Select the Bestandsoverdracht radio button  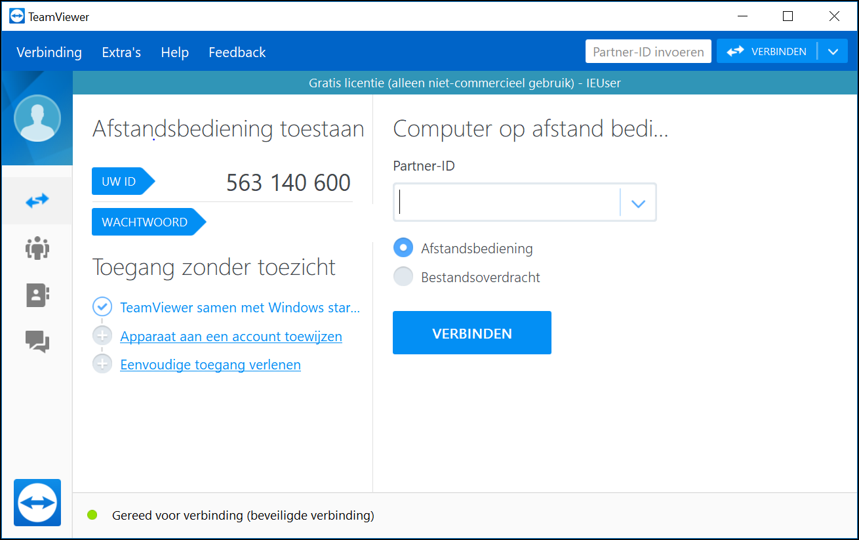pos(403,277)
